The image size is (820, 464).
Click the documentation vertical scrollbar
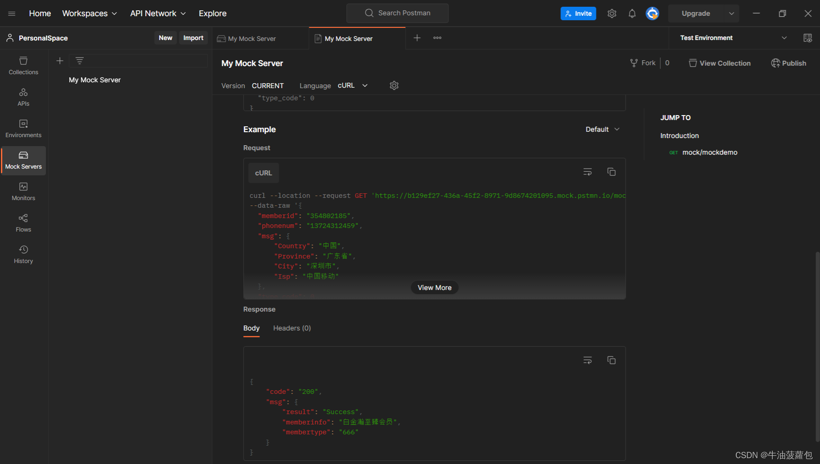point(817,346)
